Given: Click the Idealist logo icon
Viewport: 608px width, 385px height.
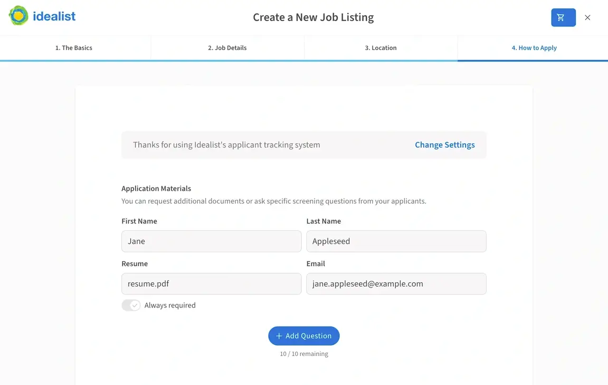Looking at the screenshot, I should tap(18, 16).
